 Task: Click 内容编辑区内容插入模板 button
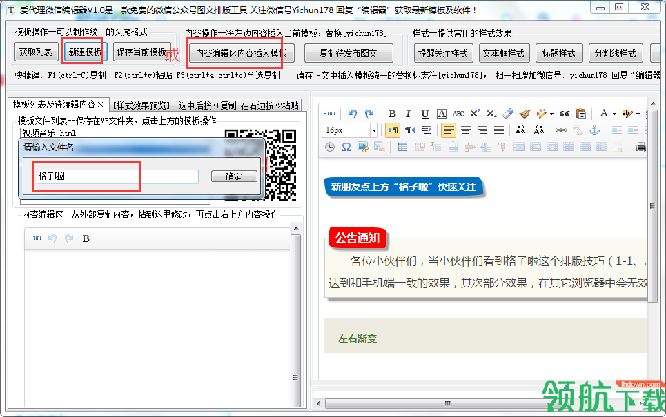click(x=242, y=54)
